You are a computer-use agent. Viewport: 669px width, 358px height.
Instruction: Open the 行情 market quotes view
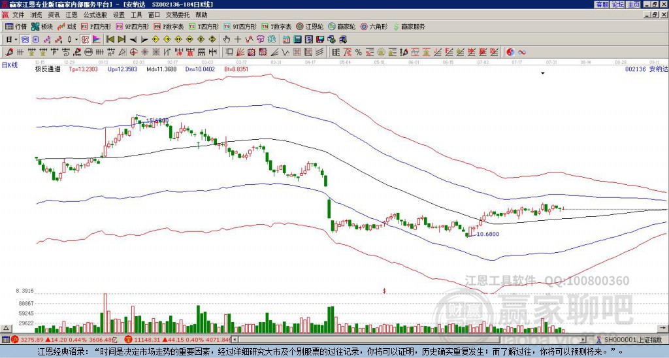click(x=16, y=26)
